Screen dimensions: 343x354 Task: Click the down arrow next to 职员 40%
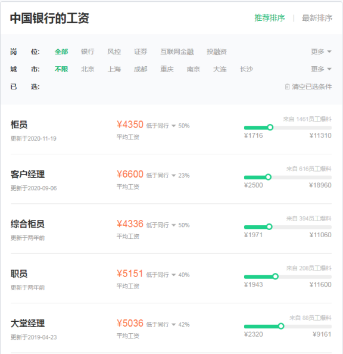pos(173,275)
